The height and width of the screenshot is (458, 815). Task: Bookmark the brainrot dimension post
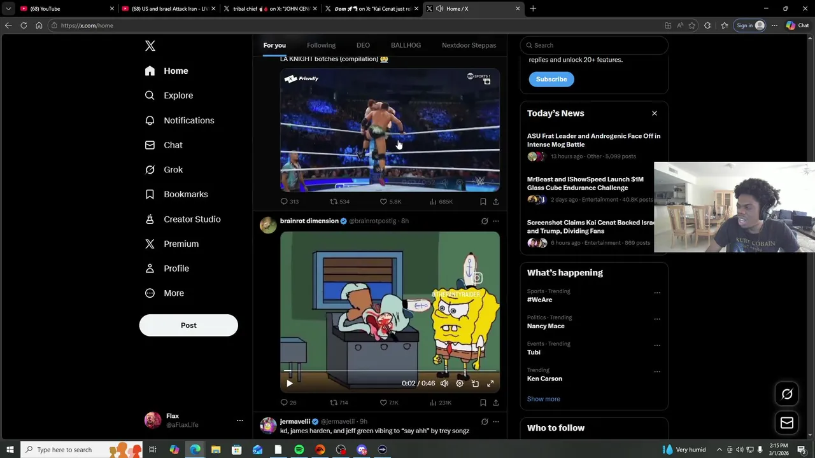click(x=483, y=403)
